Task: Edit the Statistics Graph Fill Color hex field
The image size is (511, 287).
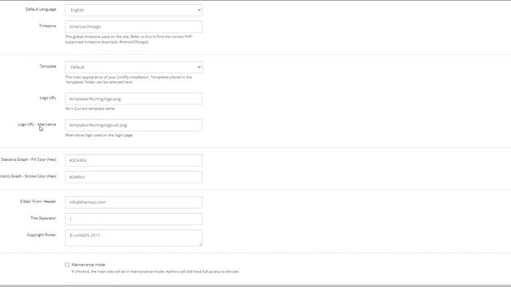Action: click(x=133, y=160)
